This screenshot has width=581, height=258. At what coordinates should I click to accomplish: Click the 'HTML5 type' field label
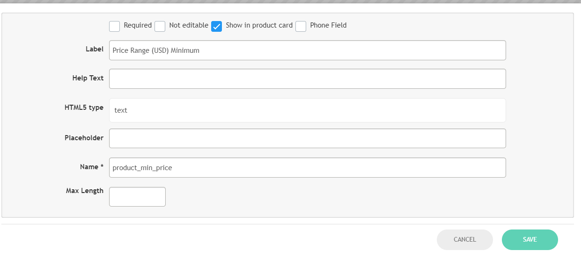coord(84,107)
